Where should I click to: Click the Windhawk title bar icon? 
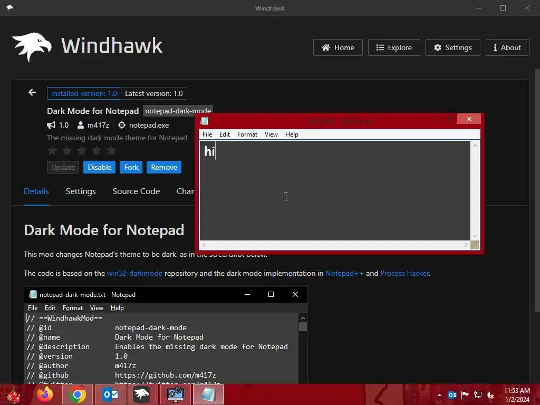(x=9, y=7)
